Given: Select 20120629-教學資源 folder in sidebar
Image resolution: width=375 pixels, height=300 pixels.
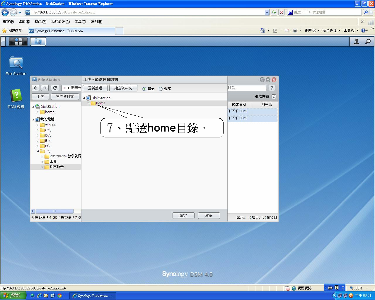Looking at the screenshot, I should [63, 156].
